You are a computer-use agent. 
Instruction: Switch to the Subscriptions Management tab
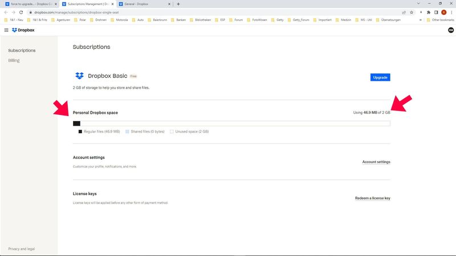click(x=88, y=4)
